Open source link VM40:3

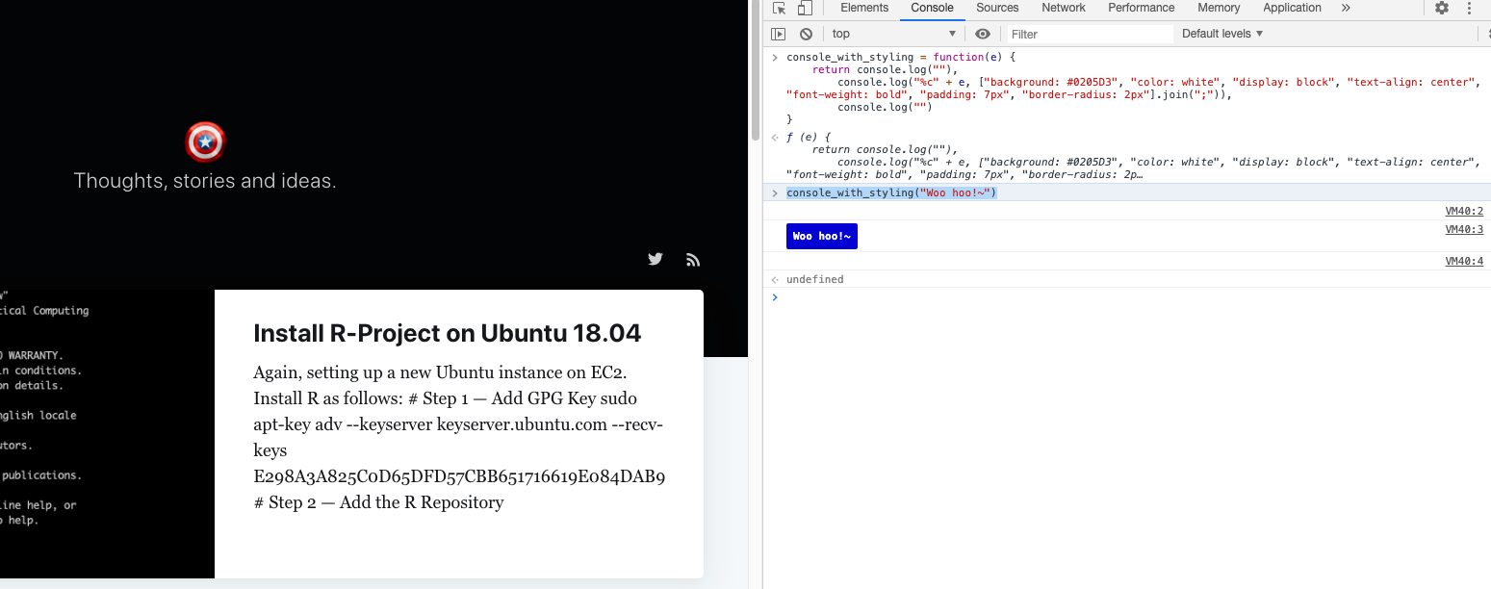(1464, 229)
